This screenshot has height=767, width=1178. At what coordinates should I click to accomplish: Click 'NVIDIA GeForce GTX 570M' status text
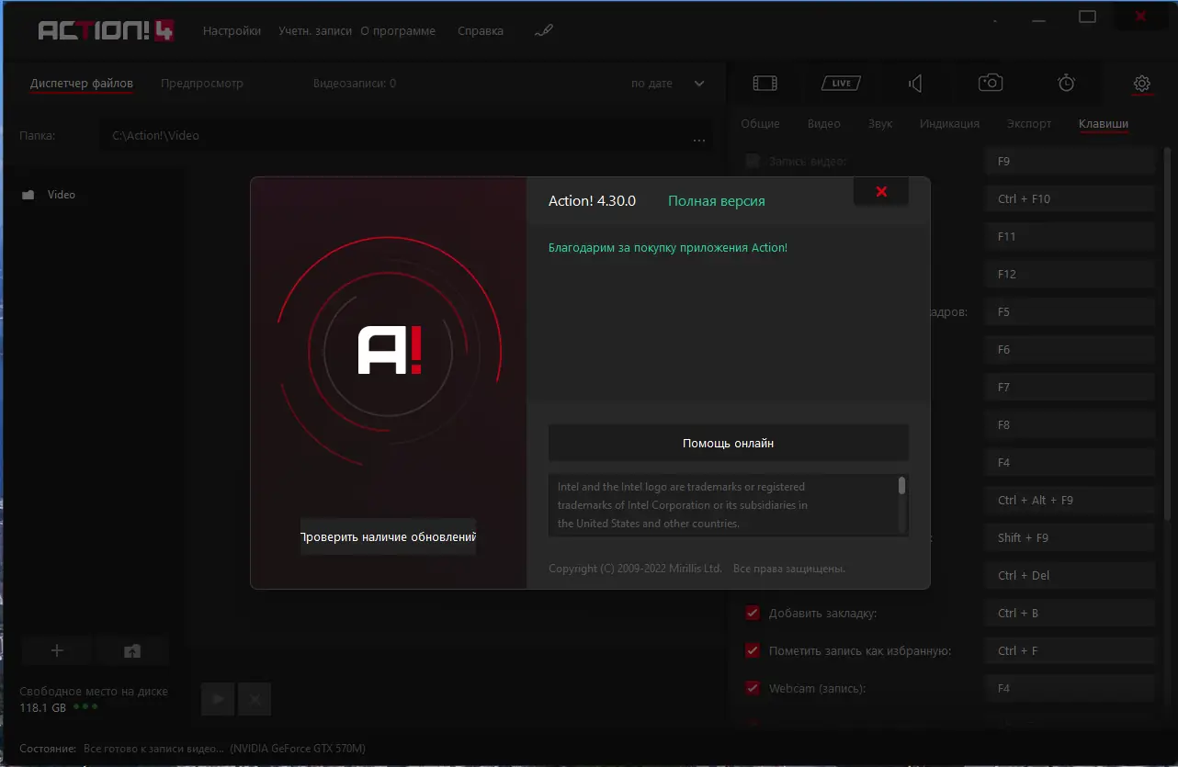298,749
